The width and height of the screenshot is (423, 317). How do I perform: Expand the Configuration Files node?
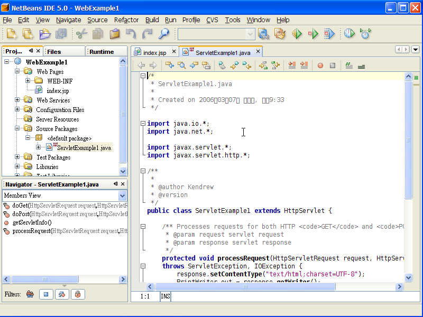17,109
